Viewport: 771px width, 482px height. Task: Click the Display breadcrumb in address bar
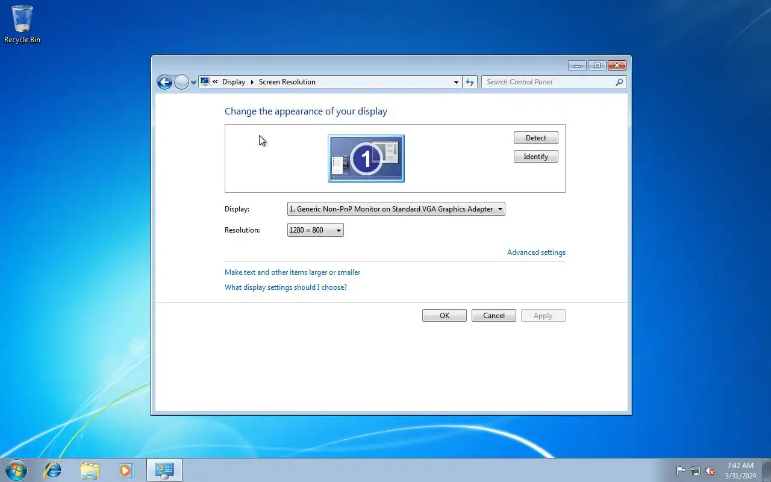pyautogui.click(x=234, y=82)
